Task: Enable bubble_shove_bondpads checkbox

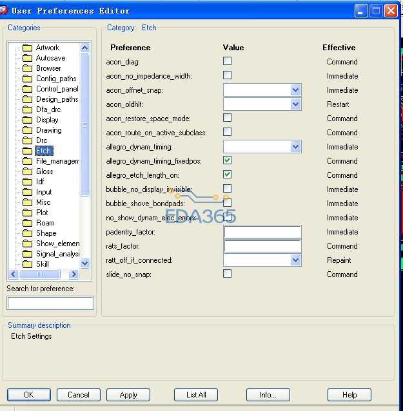Action: (227, 202)
